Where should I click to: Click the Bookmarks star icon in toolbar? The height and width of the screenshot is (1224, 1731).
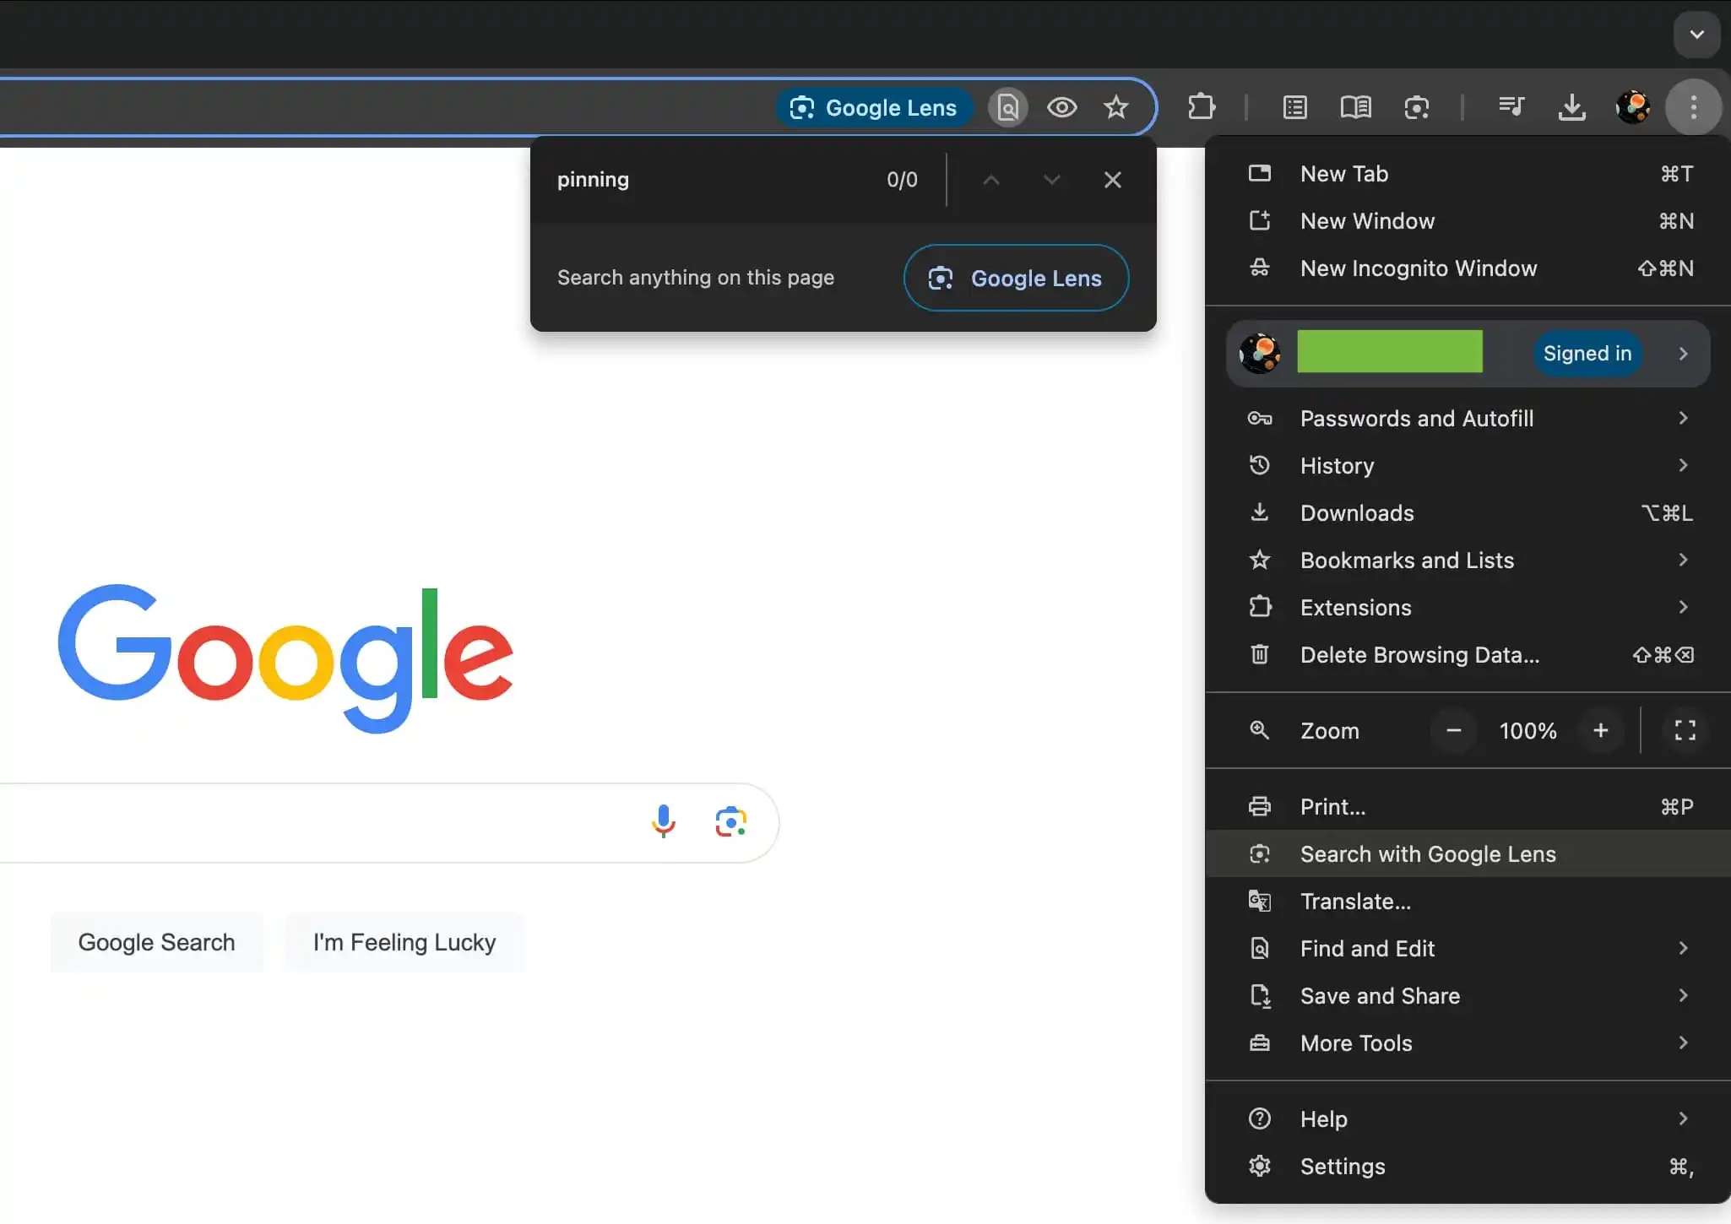pyautogui.click(x=1115, y=107)
